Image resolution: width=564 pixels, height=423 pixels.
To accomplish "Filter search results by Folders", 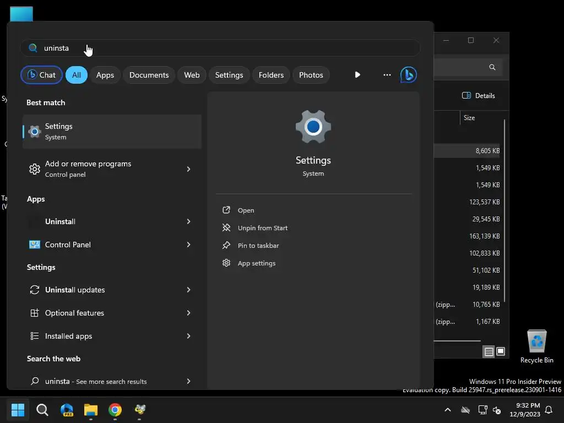I will click(271, 75).
